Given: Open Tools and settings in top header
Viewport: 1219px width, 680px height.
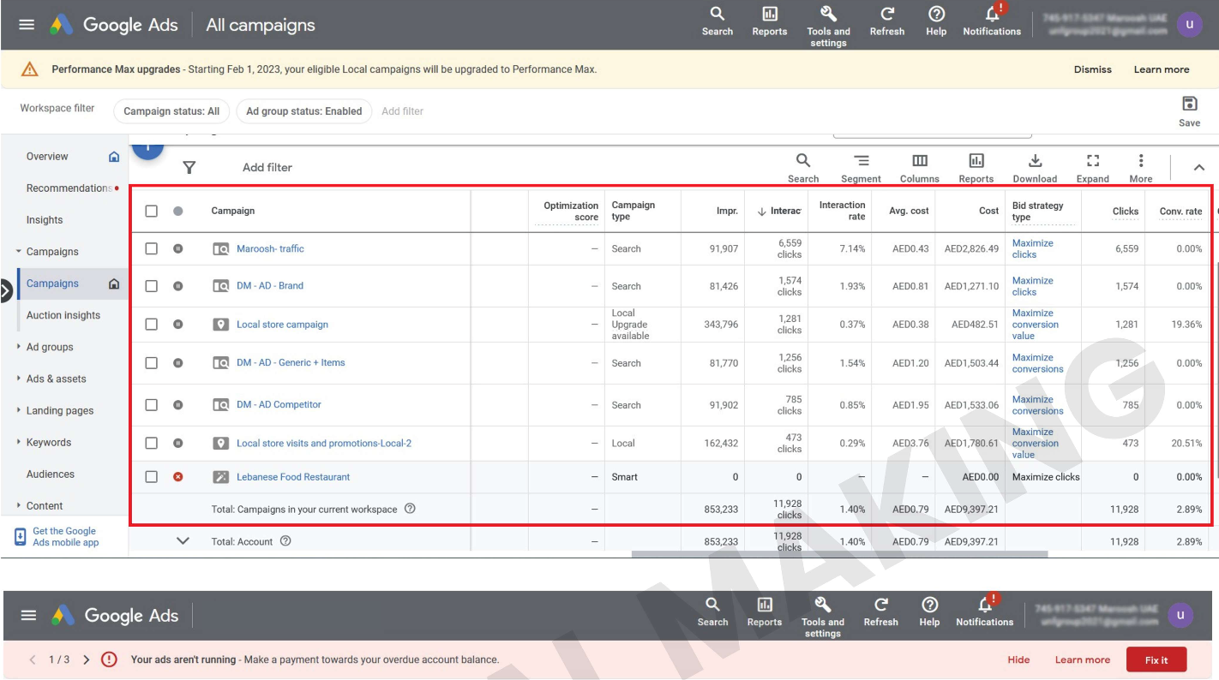Looking at the screenshot, I should 828,26.
